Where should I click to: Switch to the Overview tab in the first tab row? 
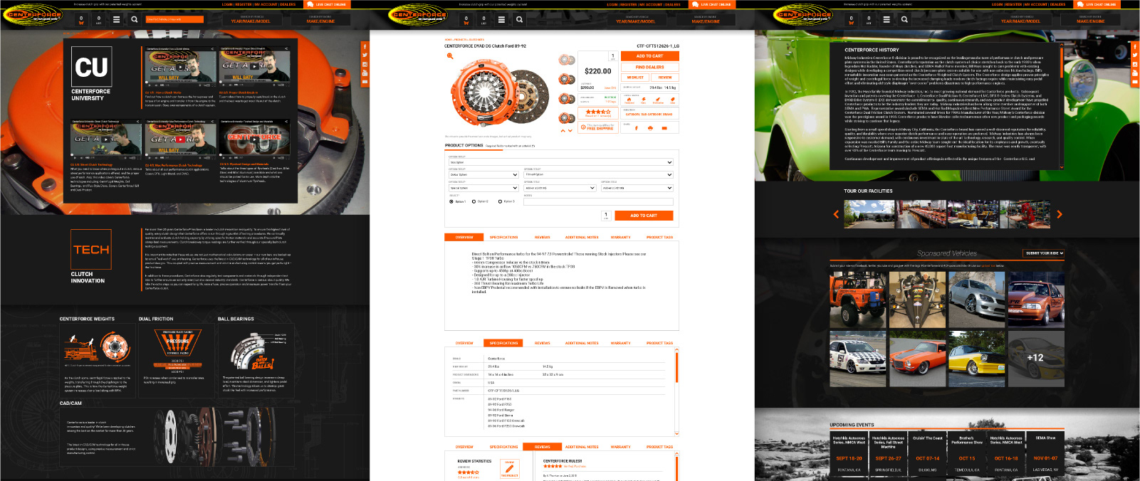coord(464,237)
